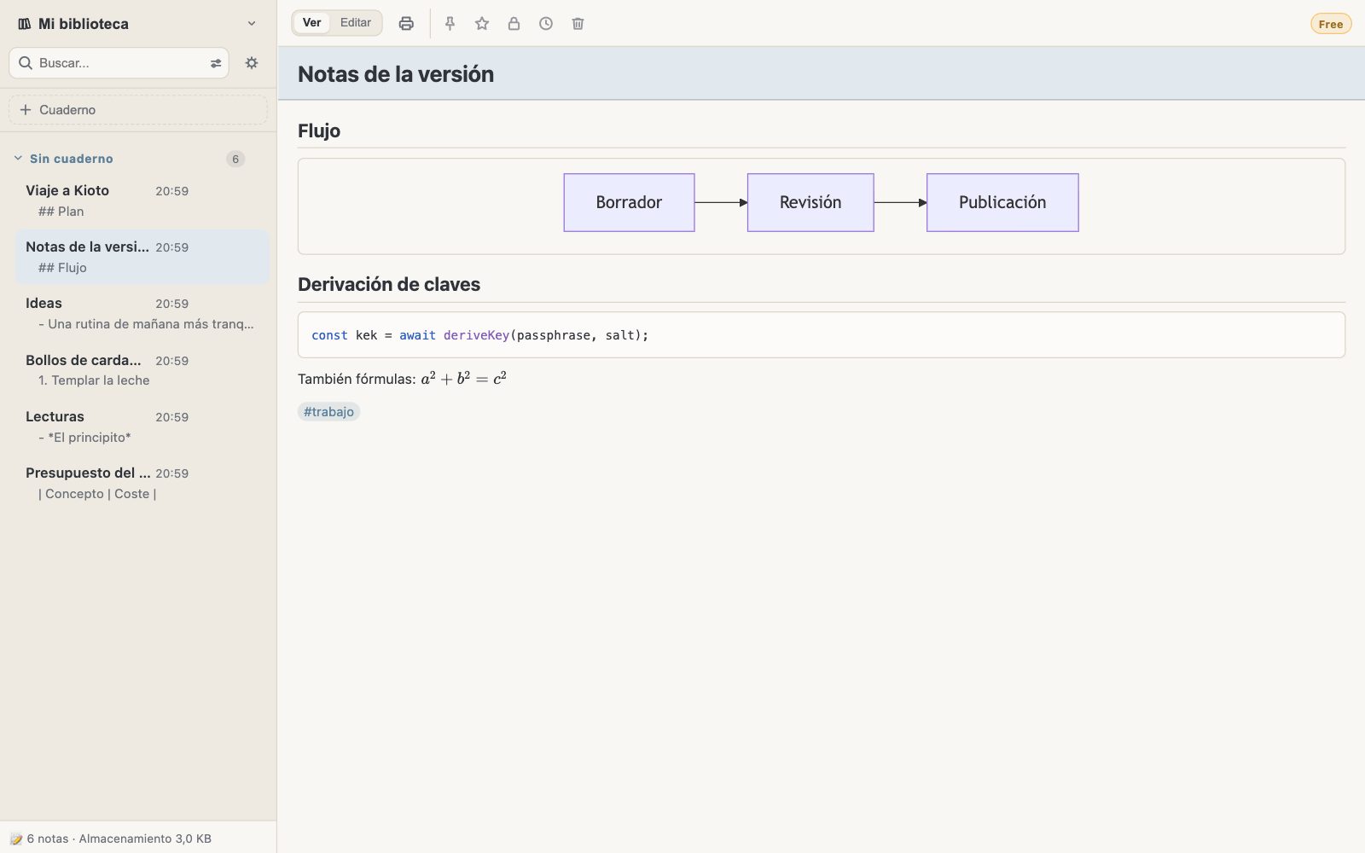This screenshot has height=853, width=1365.
Task: Switch to Ver mode
Action: click(312, 23)
